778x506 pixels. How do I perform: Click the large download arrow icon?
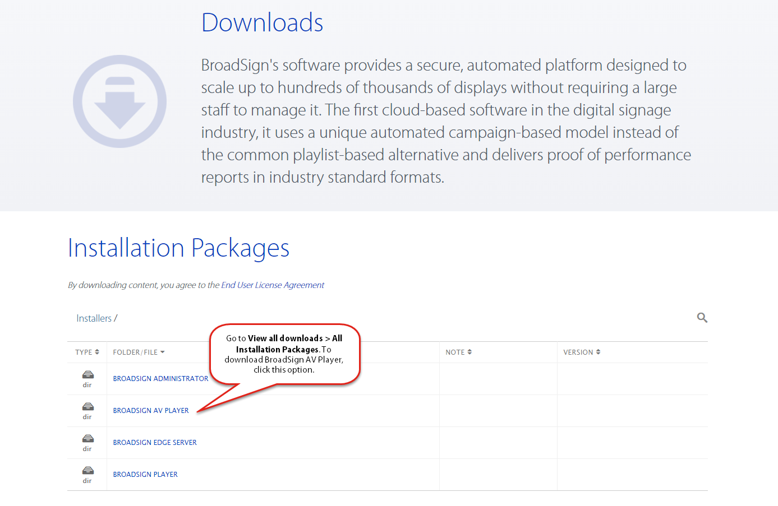119,101
